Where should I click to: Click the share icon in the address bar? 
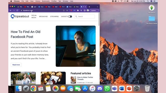tap(64, 10)
